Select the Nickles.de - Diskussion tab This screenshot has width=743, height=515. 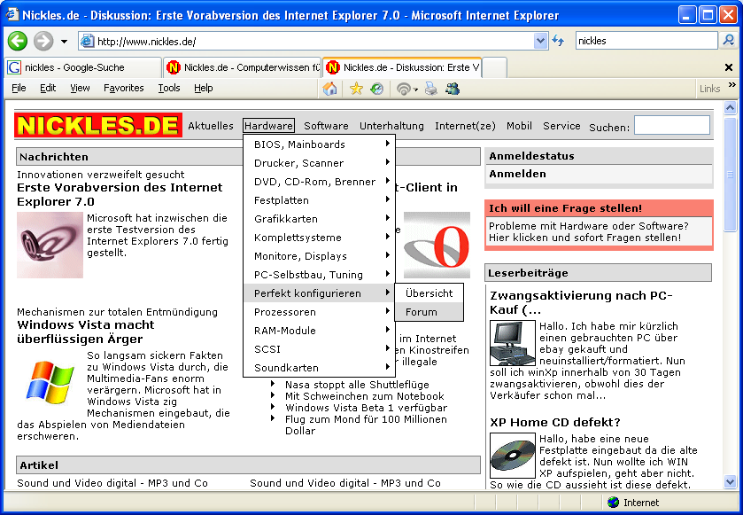[x=403, y=67]
